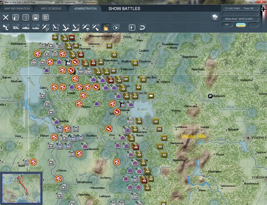
Task: Open the MAP INFORMATION tab
Action: (x=17, y=9)
